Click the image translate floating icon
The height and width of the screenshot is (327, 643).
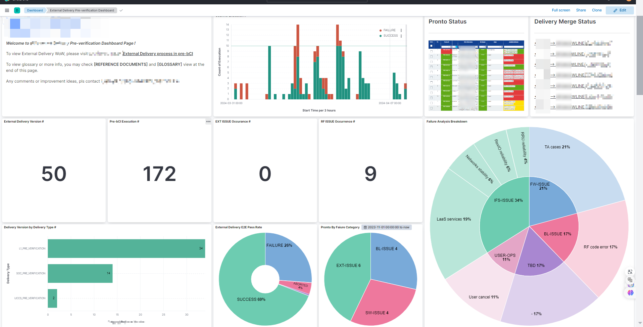(x=630, y=280)
